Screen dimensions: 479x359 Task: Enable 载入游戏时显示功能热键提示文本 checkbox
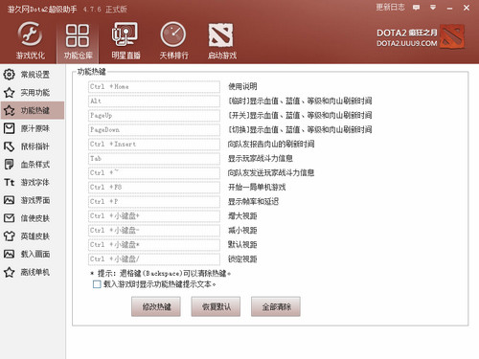tap(97, 284)
